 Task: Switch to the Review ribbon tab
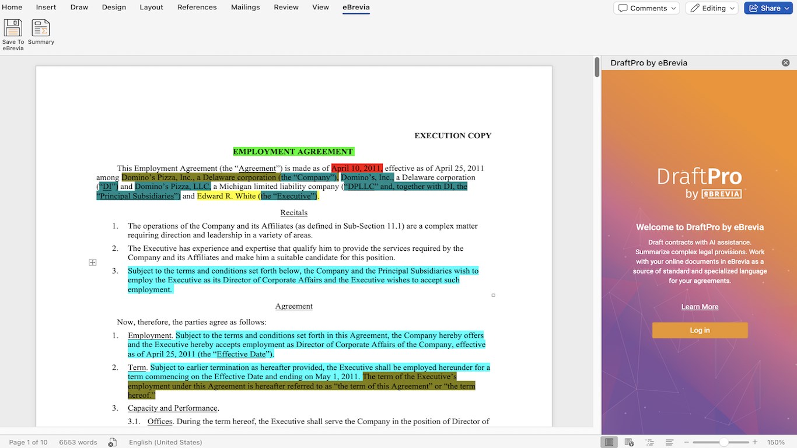286,7
